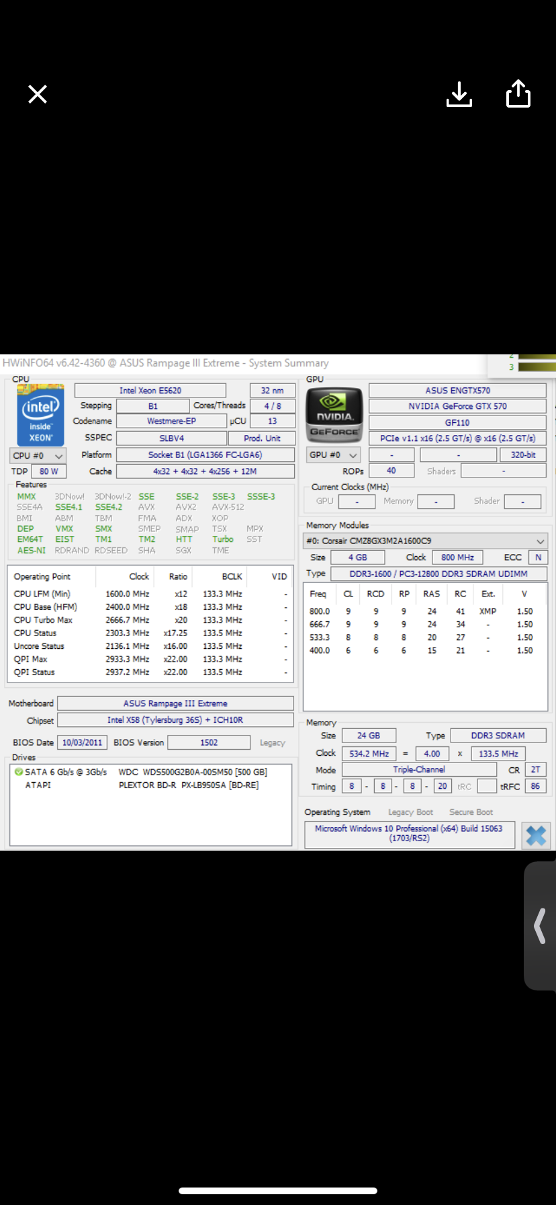Click the green SATA drive status icon

(19, 772)
